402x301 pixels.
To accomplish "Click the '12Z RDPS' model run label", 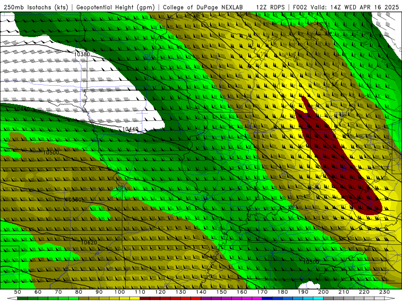I will 270,7.
